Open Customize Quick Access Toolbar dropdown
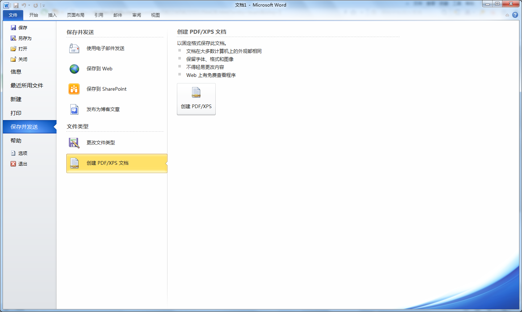The image size is (522, 312). coord(43,6)
